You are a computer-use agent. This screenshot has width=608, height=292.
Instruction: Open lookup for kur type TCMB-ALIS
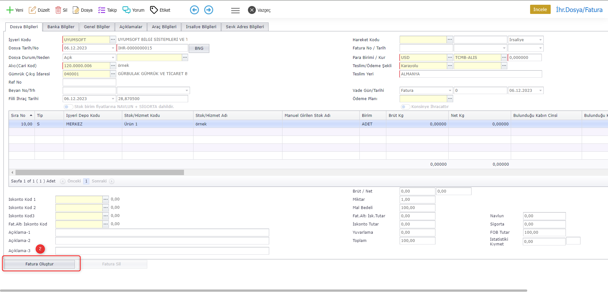click(504, 57)
